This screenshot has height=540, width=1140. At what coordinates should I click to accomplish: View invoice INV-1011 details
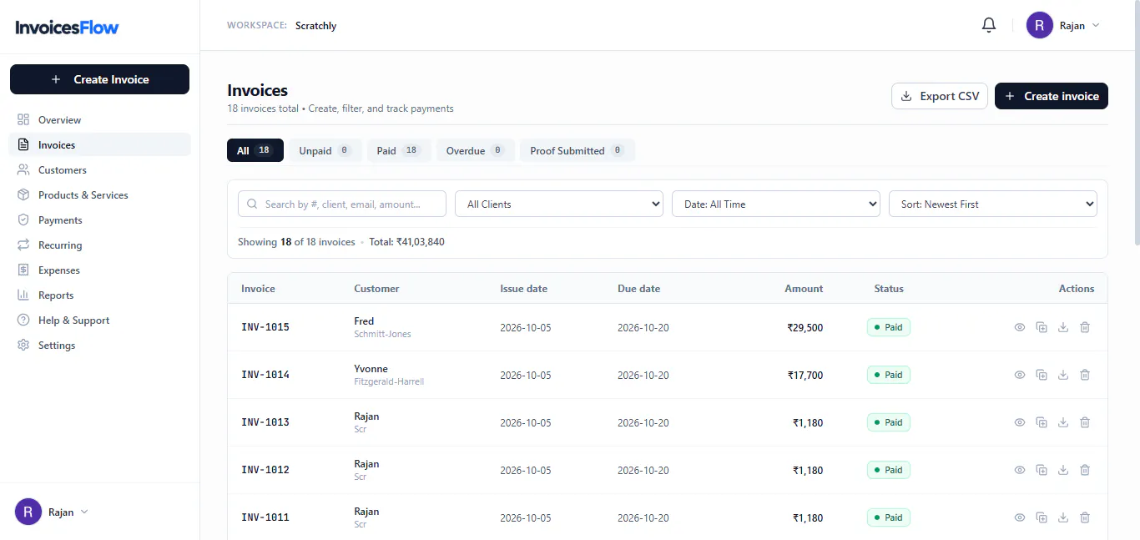[x=1020, y=517]
